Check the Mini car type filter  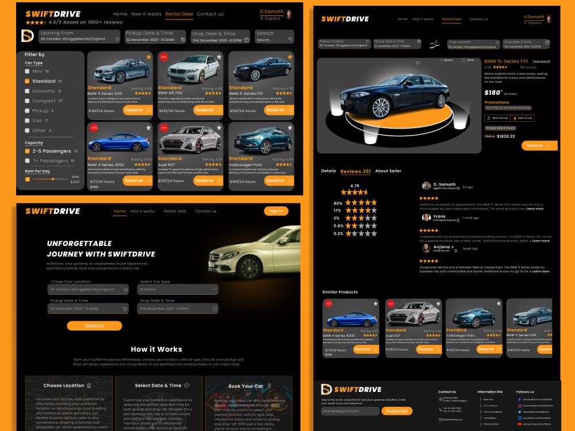(x=27, y=71)
